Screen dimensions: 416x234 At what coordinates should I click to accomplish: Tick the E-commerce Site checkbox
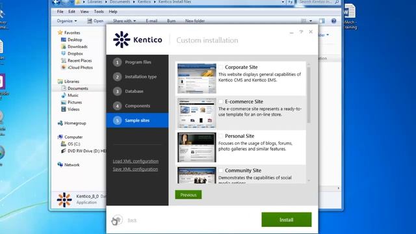pos(221,101)
